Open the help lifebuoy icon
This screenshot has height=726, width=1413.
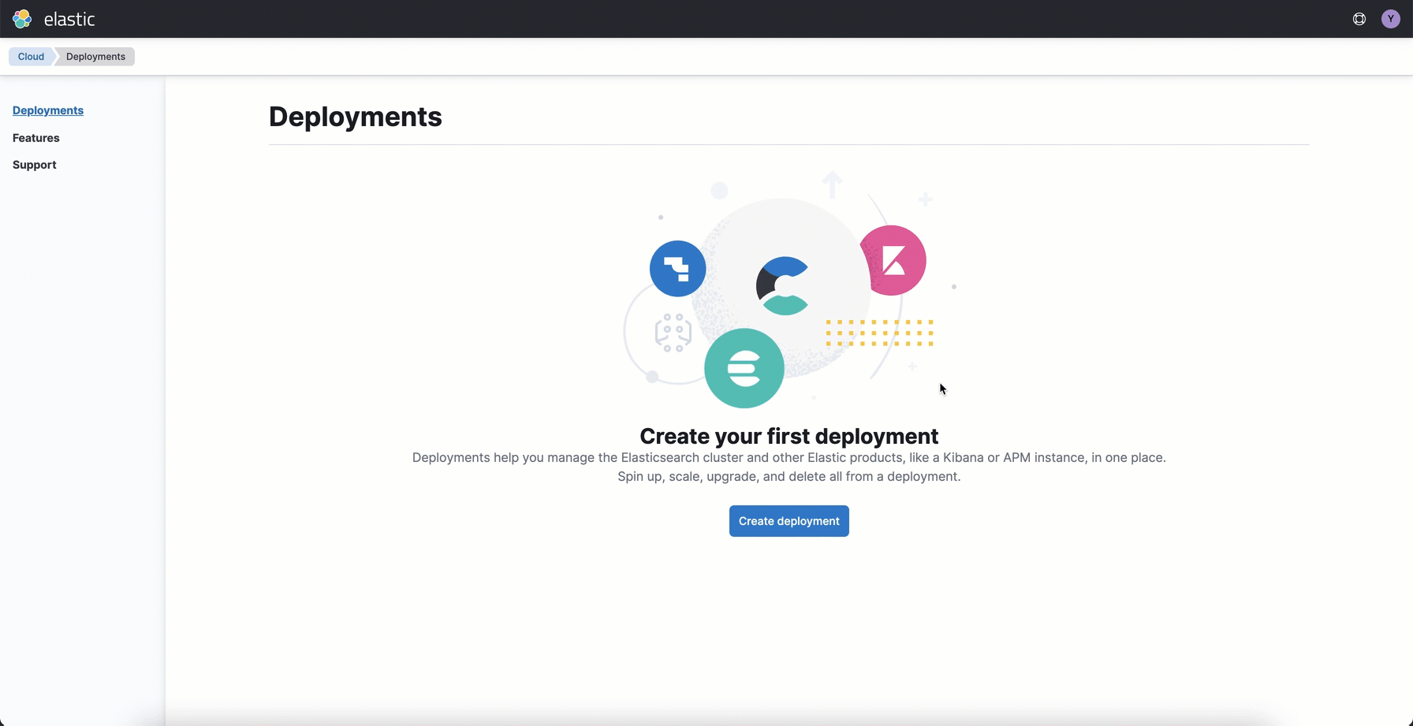tap(1359, 19)
